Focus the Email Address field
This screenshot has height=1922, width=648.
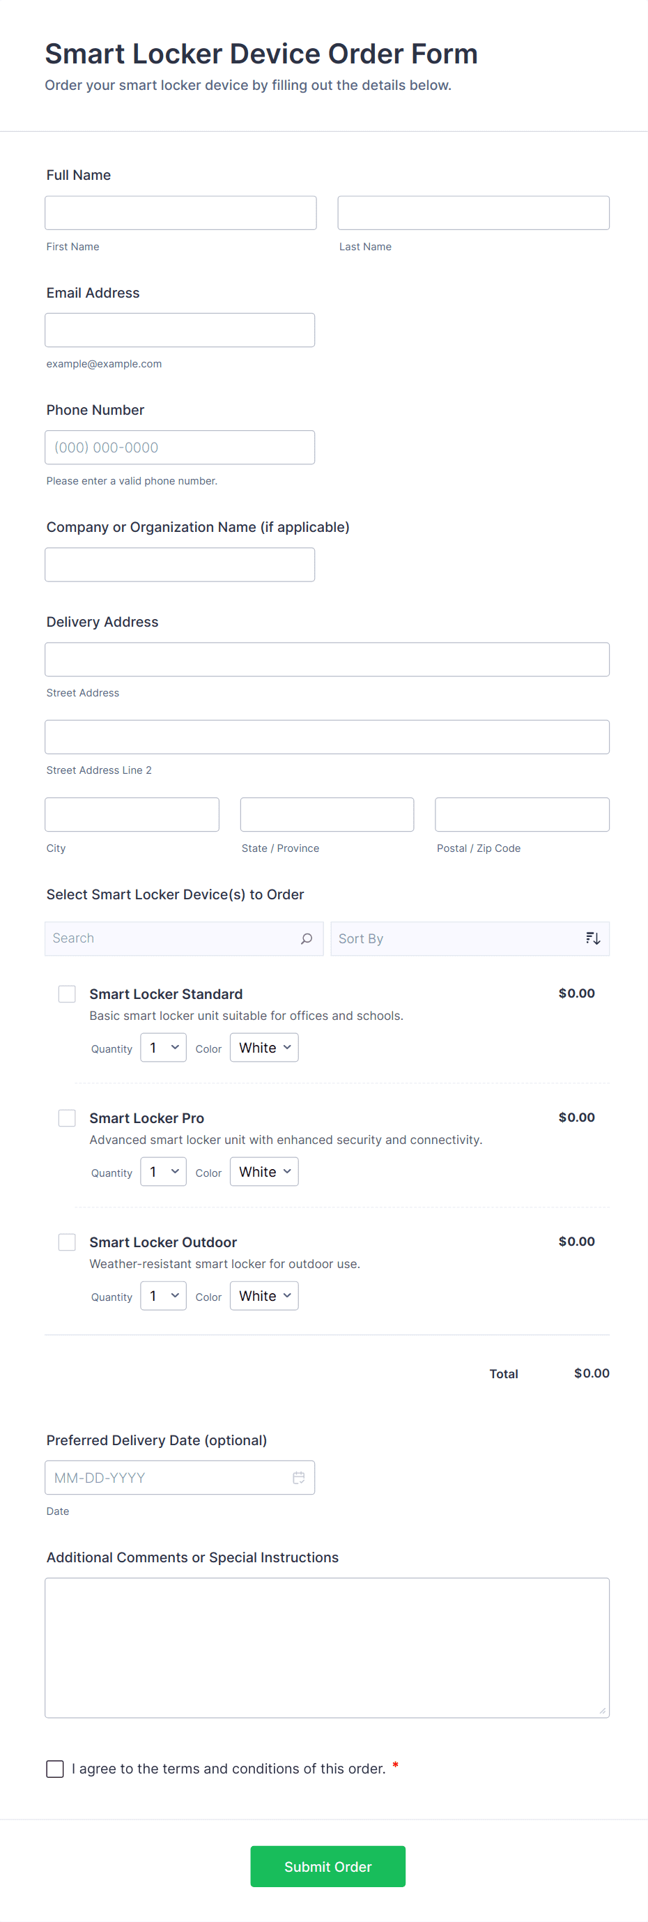[x=180, y=330]
